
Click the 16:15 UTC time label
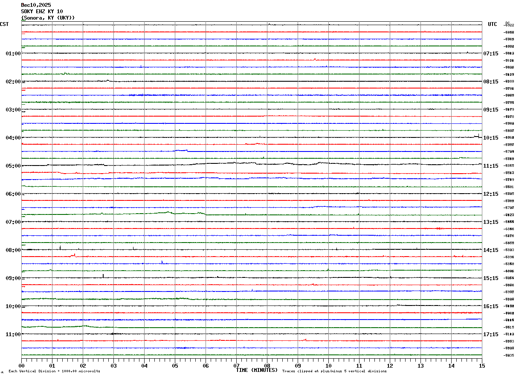pos(491,306)
